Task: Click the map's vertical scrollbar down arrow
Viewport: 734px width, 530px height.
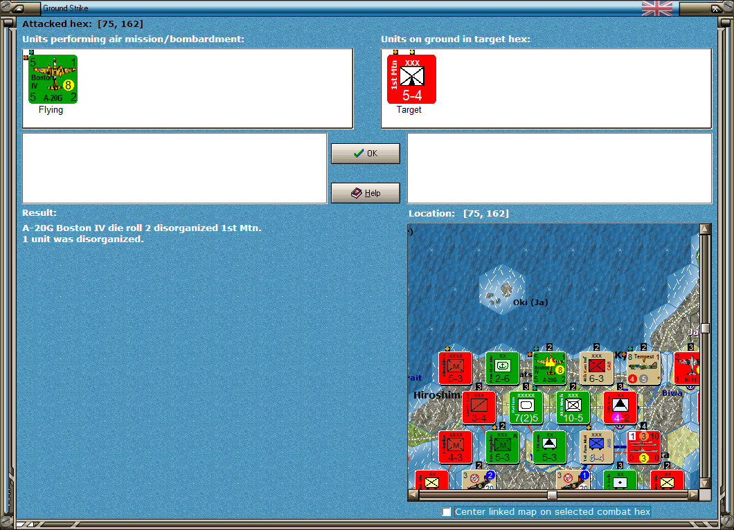Action: [x=705, y=483]
